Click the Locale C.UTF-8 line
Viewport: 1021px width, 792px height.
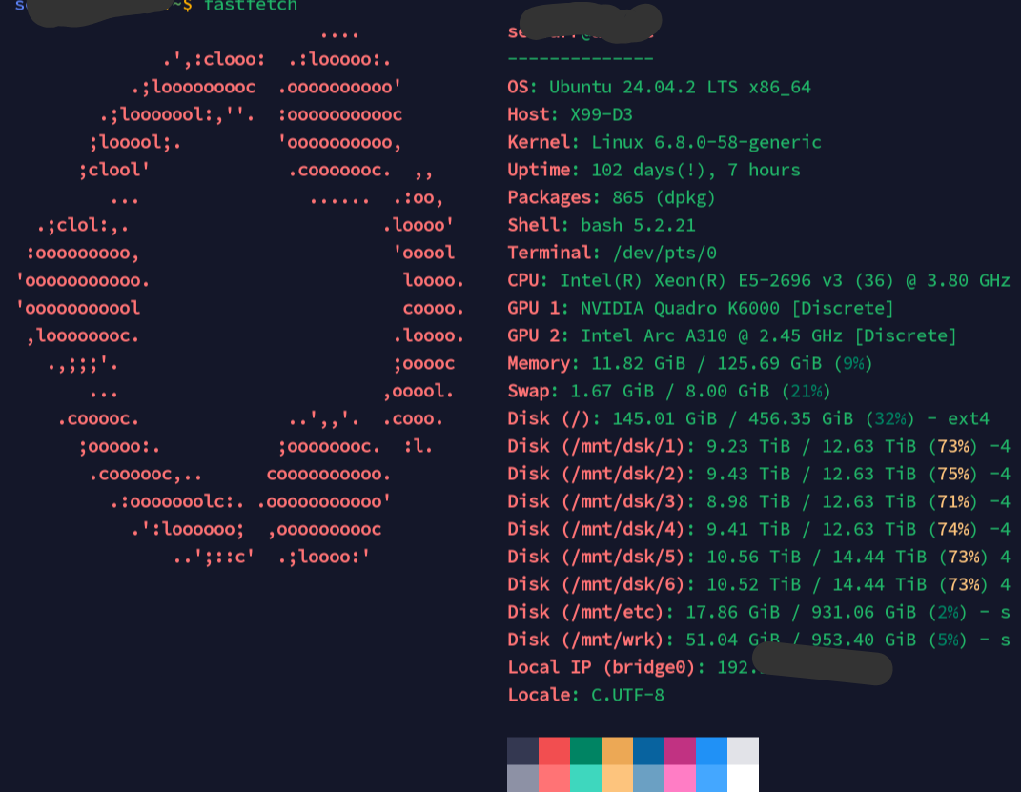(585, 695)
